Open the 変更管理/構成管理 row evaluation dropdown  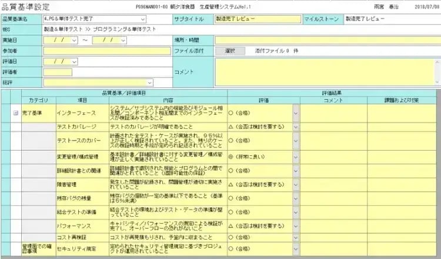tap(296, 157)
